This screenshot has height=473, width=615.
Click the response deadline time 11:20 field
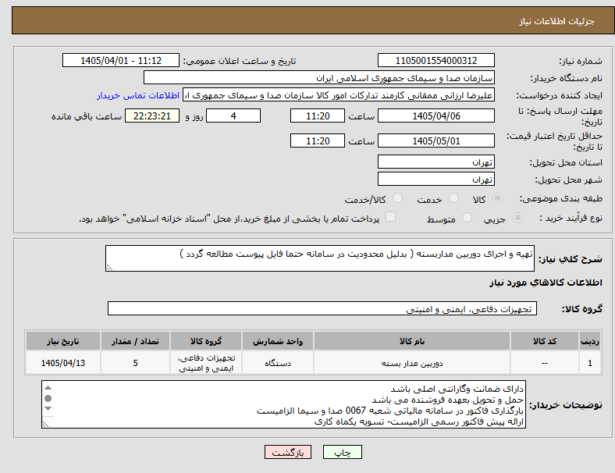318,116
